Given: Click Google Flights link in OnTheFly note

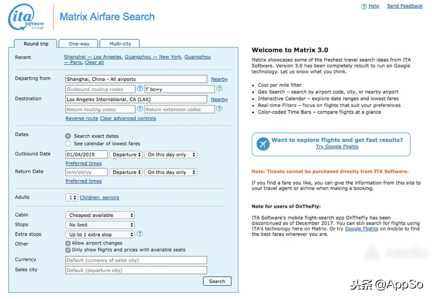Looking at the screenshot, I should [x=362, y=229].
